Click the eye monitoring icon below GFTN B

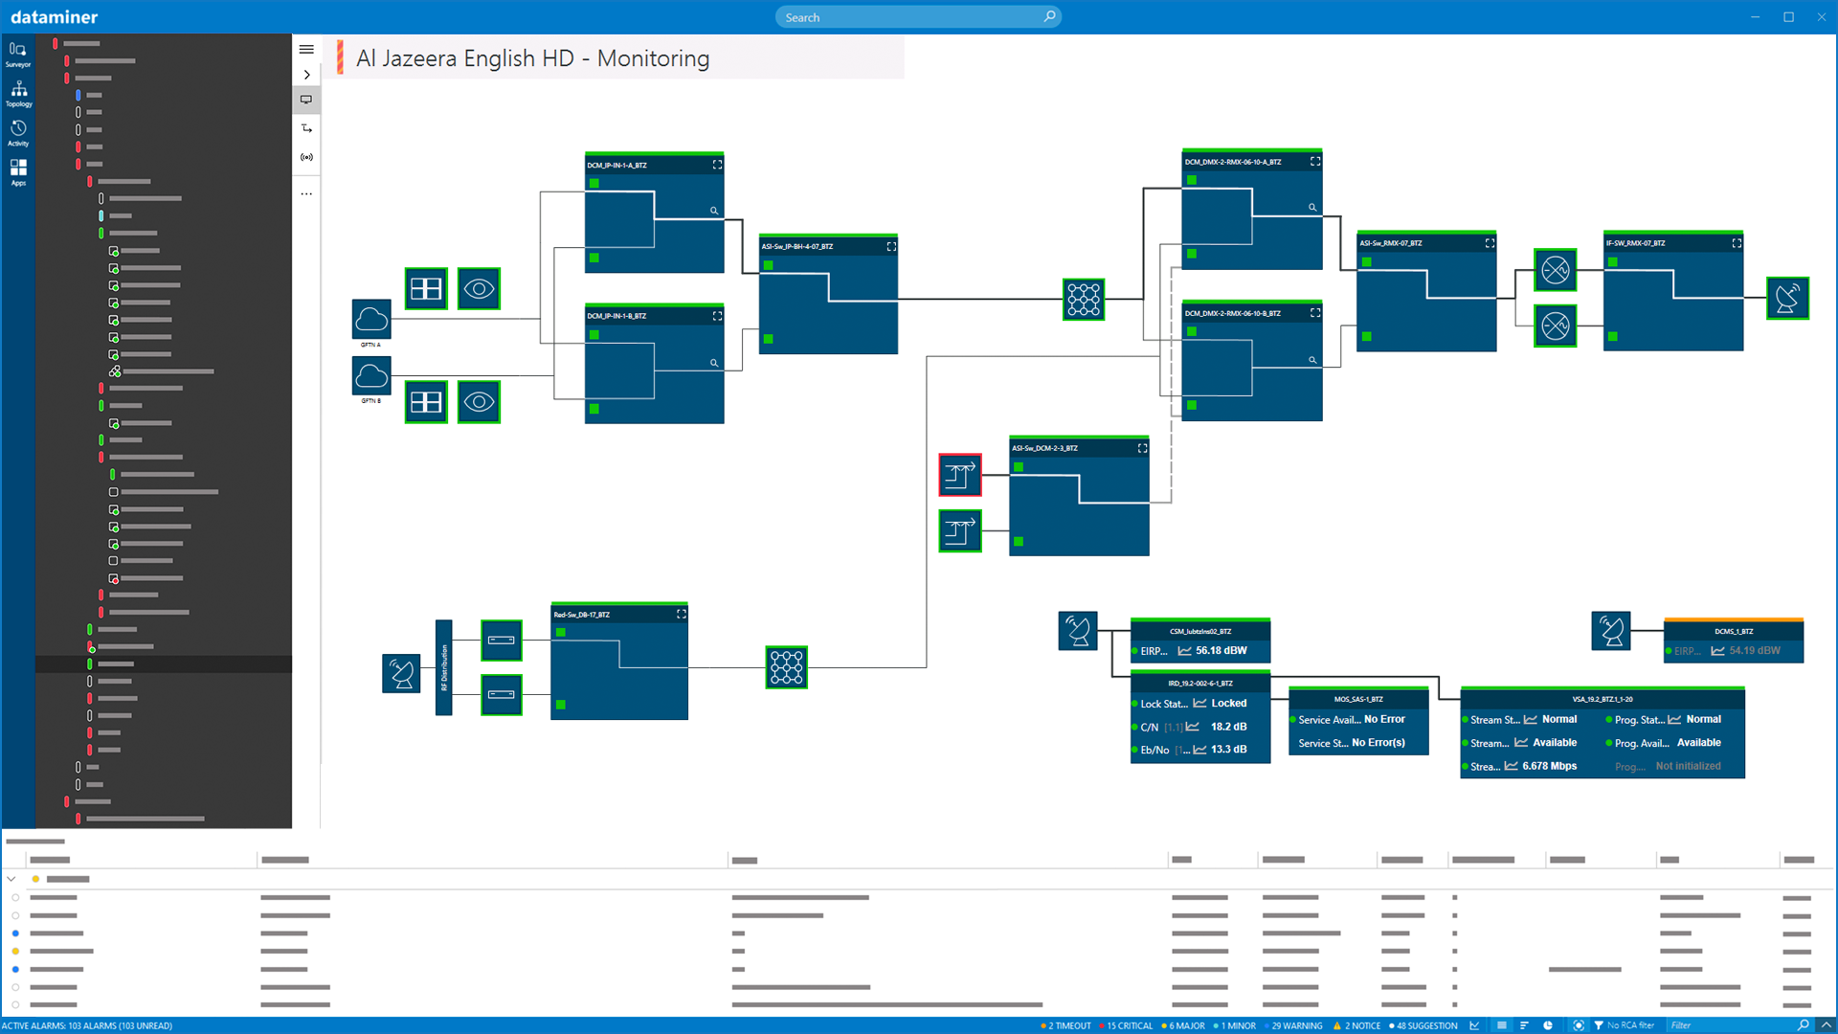479,402
